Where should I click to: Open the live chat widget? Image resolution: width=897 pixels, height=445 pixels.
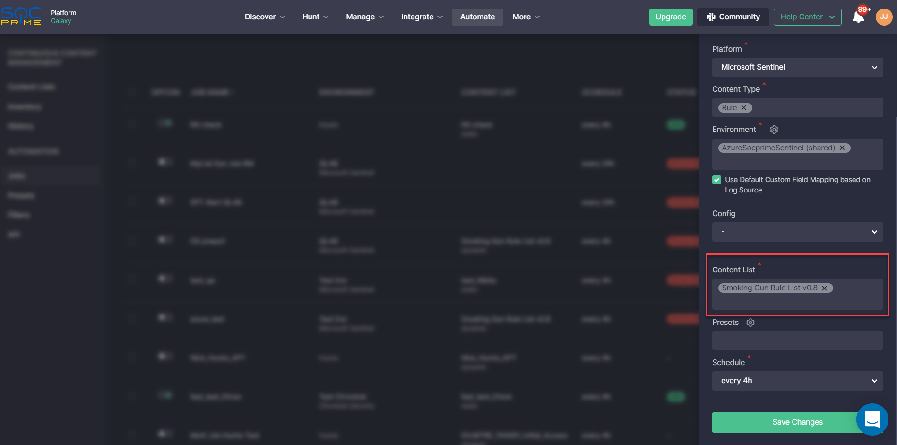pos(872,419)
